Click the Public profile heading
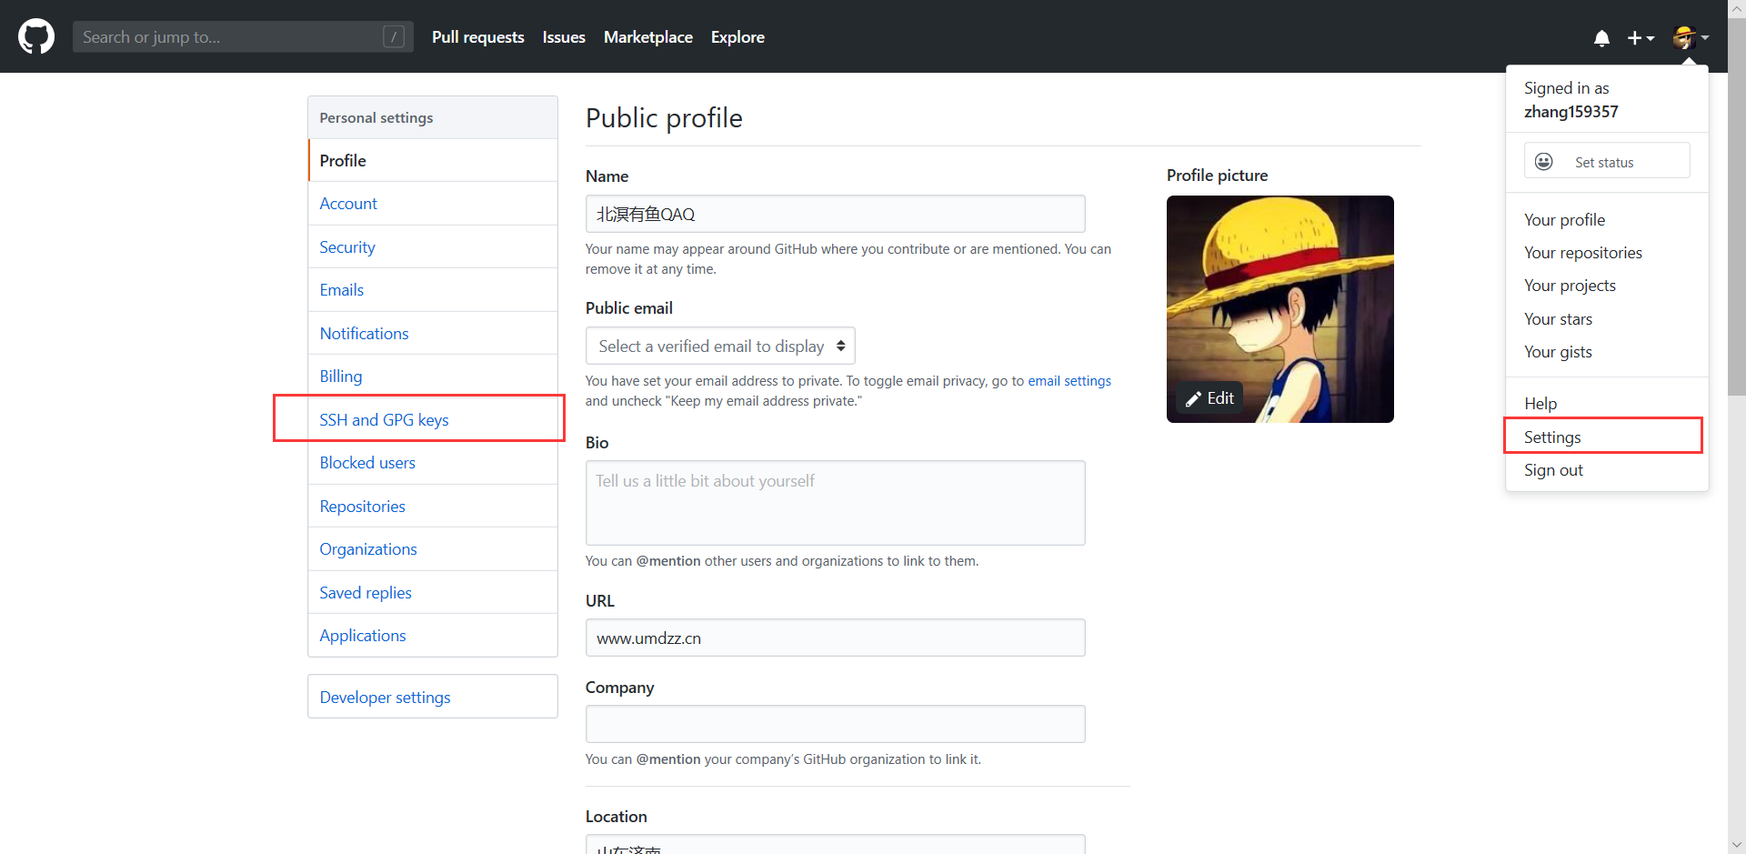 click(x=664, y=118)
